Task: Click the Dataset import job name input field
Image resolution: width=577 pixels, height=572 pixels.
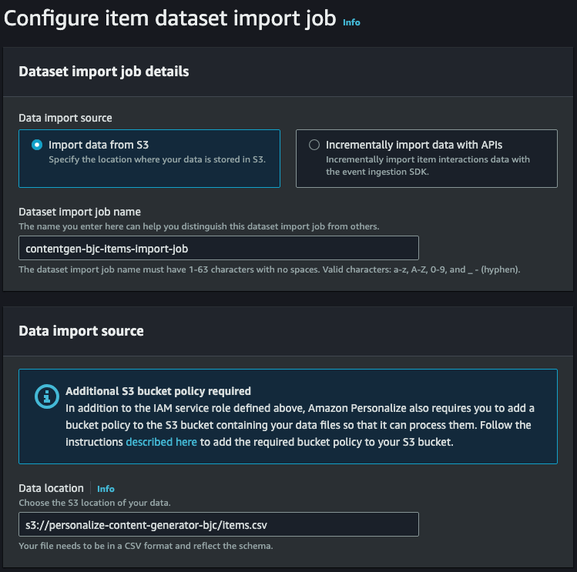Action: [x=219, y=249]
